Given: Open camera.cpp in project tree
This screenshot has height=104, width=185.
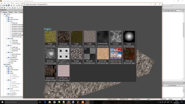Looking at the screenshot, I should click(15, 42).
